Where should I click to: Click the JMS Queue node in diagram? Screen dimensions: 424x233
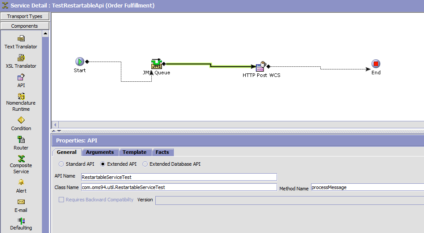(x=156, y=64)
